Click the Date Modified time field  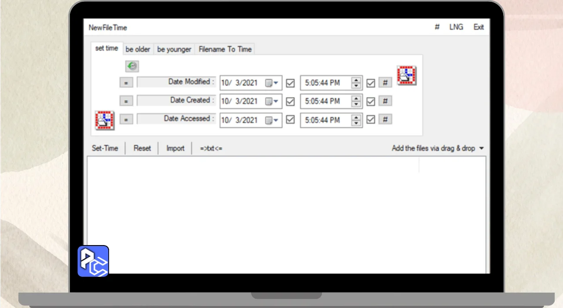point(331,83)
